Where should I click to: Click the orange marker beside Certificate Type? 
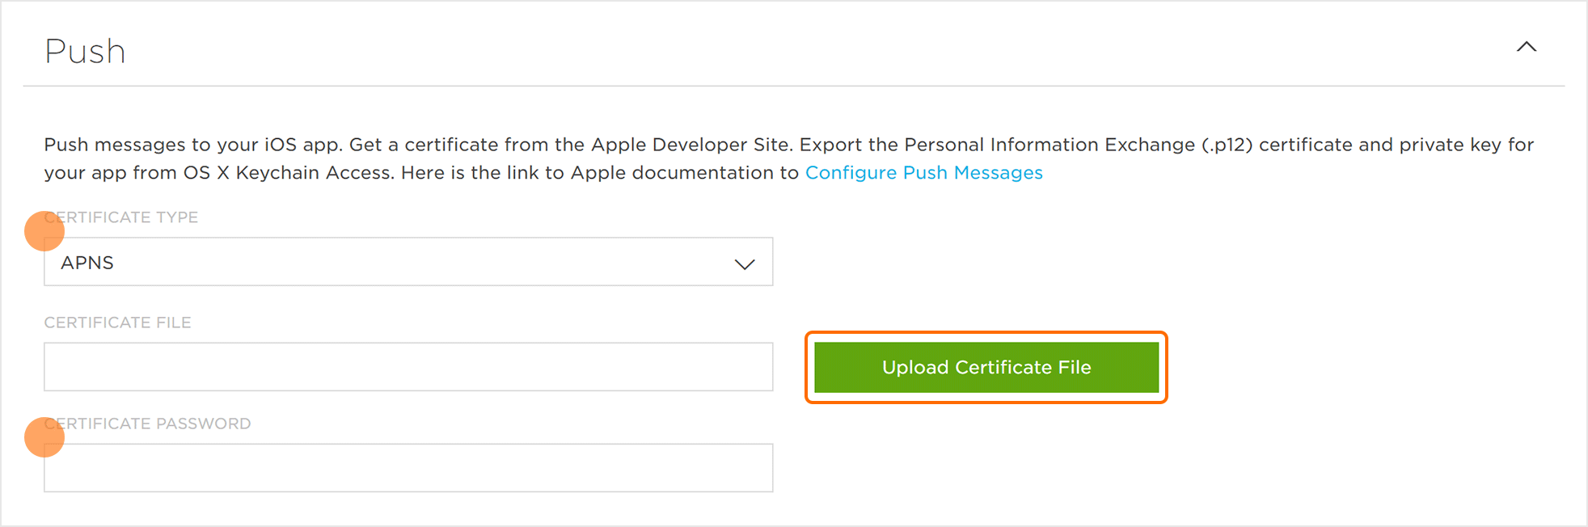[44, 231]
